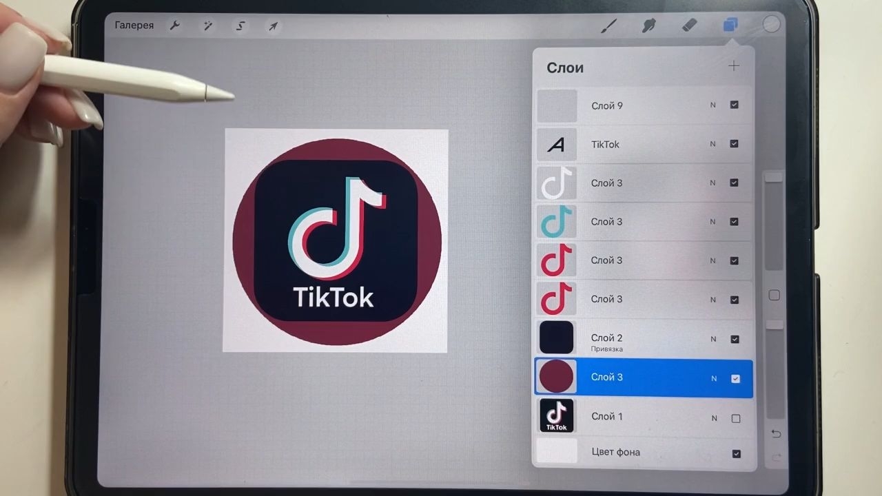Uncheck visibility of Слой 2

pyautogui.click(x=735, y=339)
